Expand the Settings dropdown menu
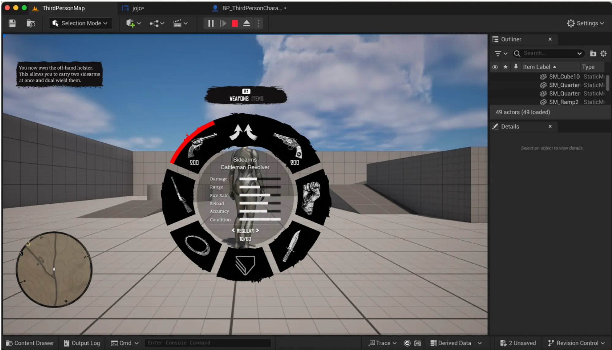The image size is (612, 350). point(585,23)
